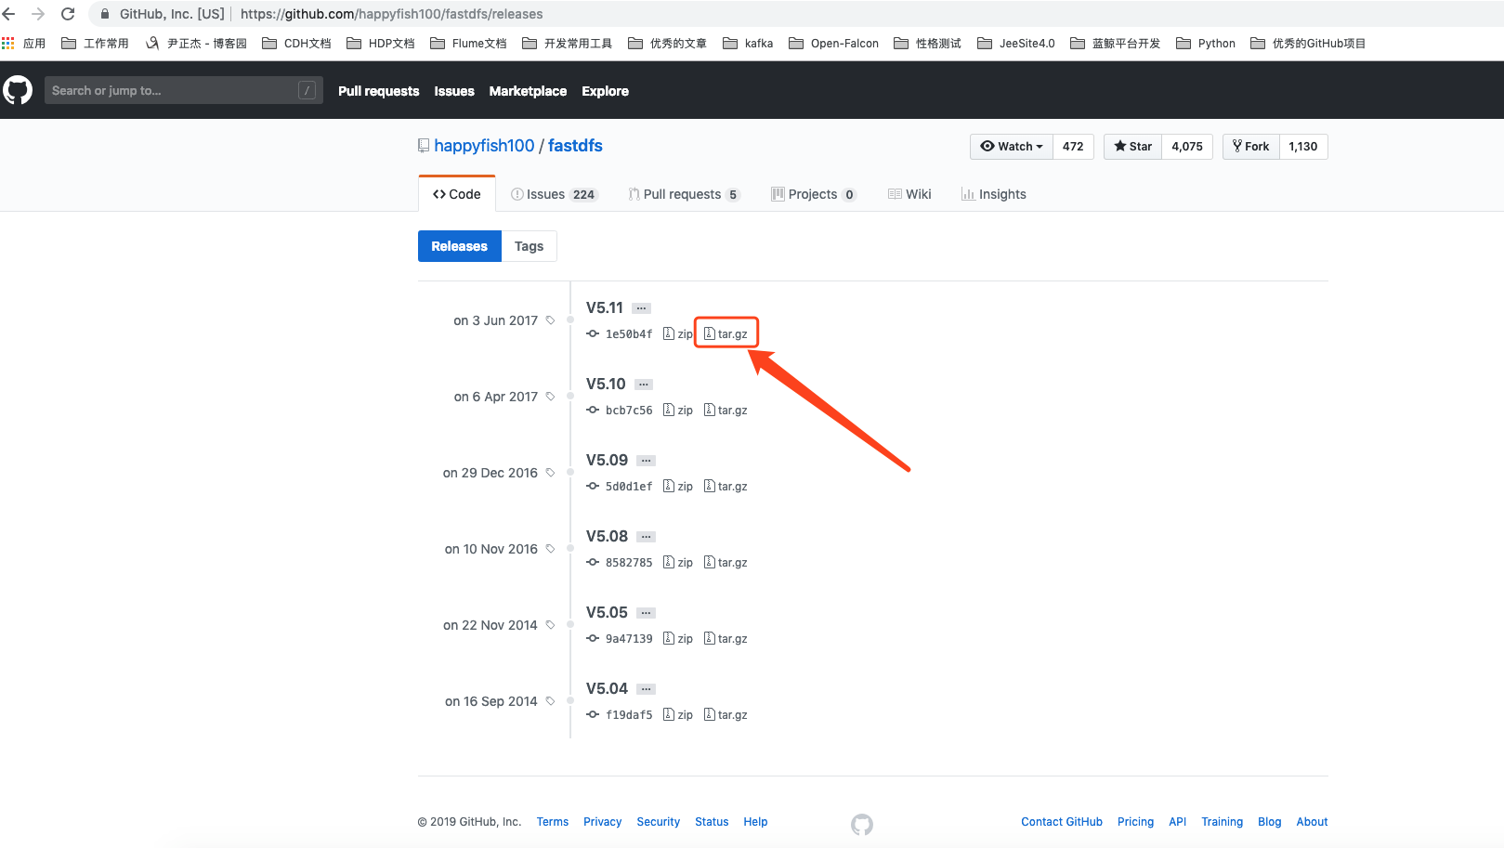Open Marketplace in the top navigation

tap(528, 91)
